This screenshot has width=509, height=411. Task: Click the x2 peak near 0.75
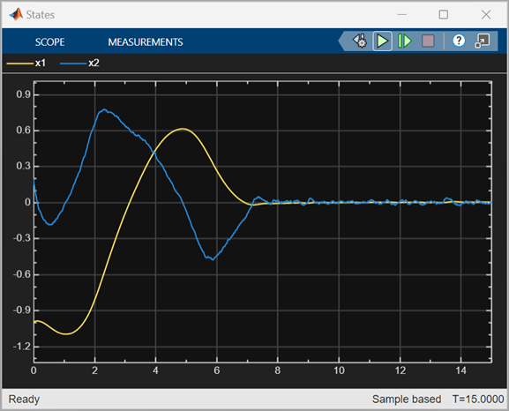[x=103, y=109]
